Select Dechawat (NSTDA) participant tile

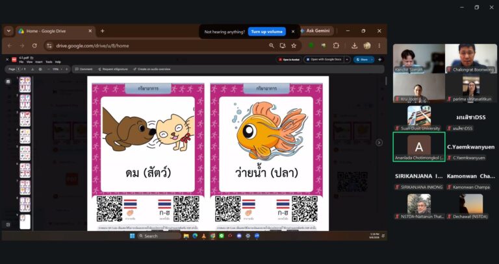[471, 206]
